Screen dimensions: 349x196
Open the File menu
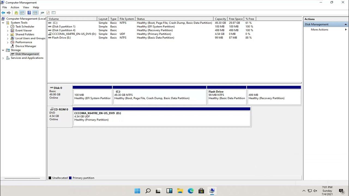(5, 7)
